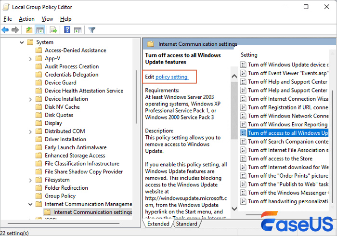Click the Forward arrow toolbar icon
Viewport: 337px width, 236px height.
[15, 30]
